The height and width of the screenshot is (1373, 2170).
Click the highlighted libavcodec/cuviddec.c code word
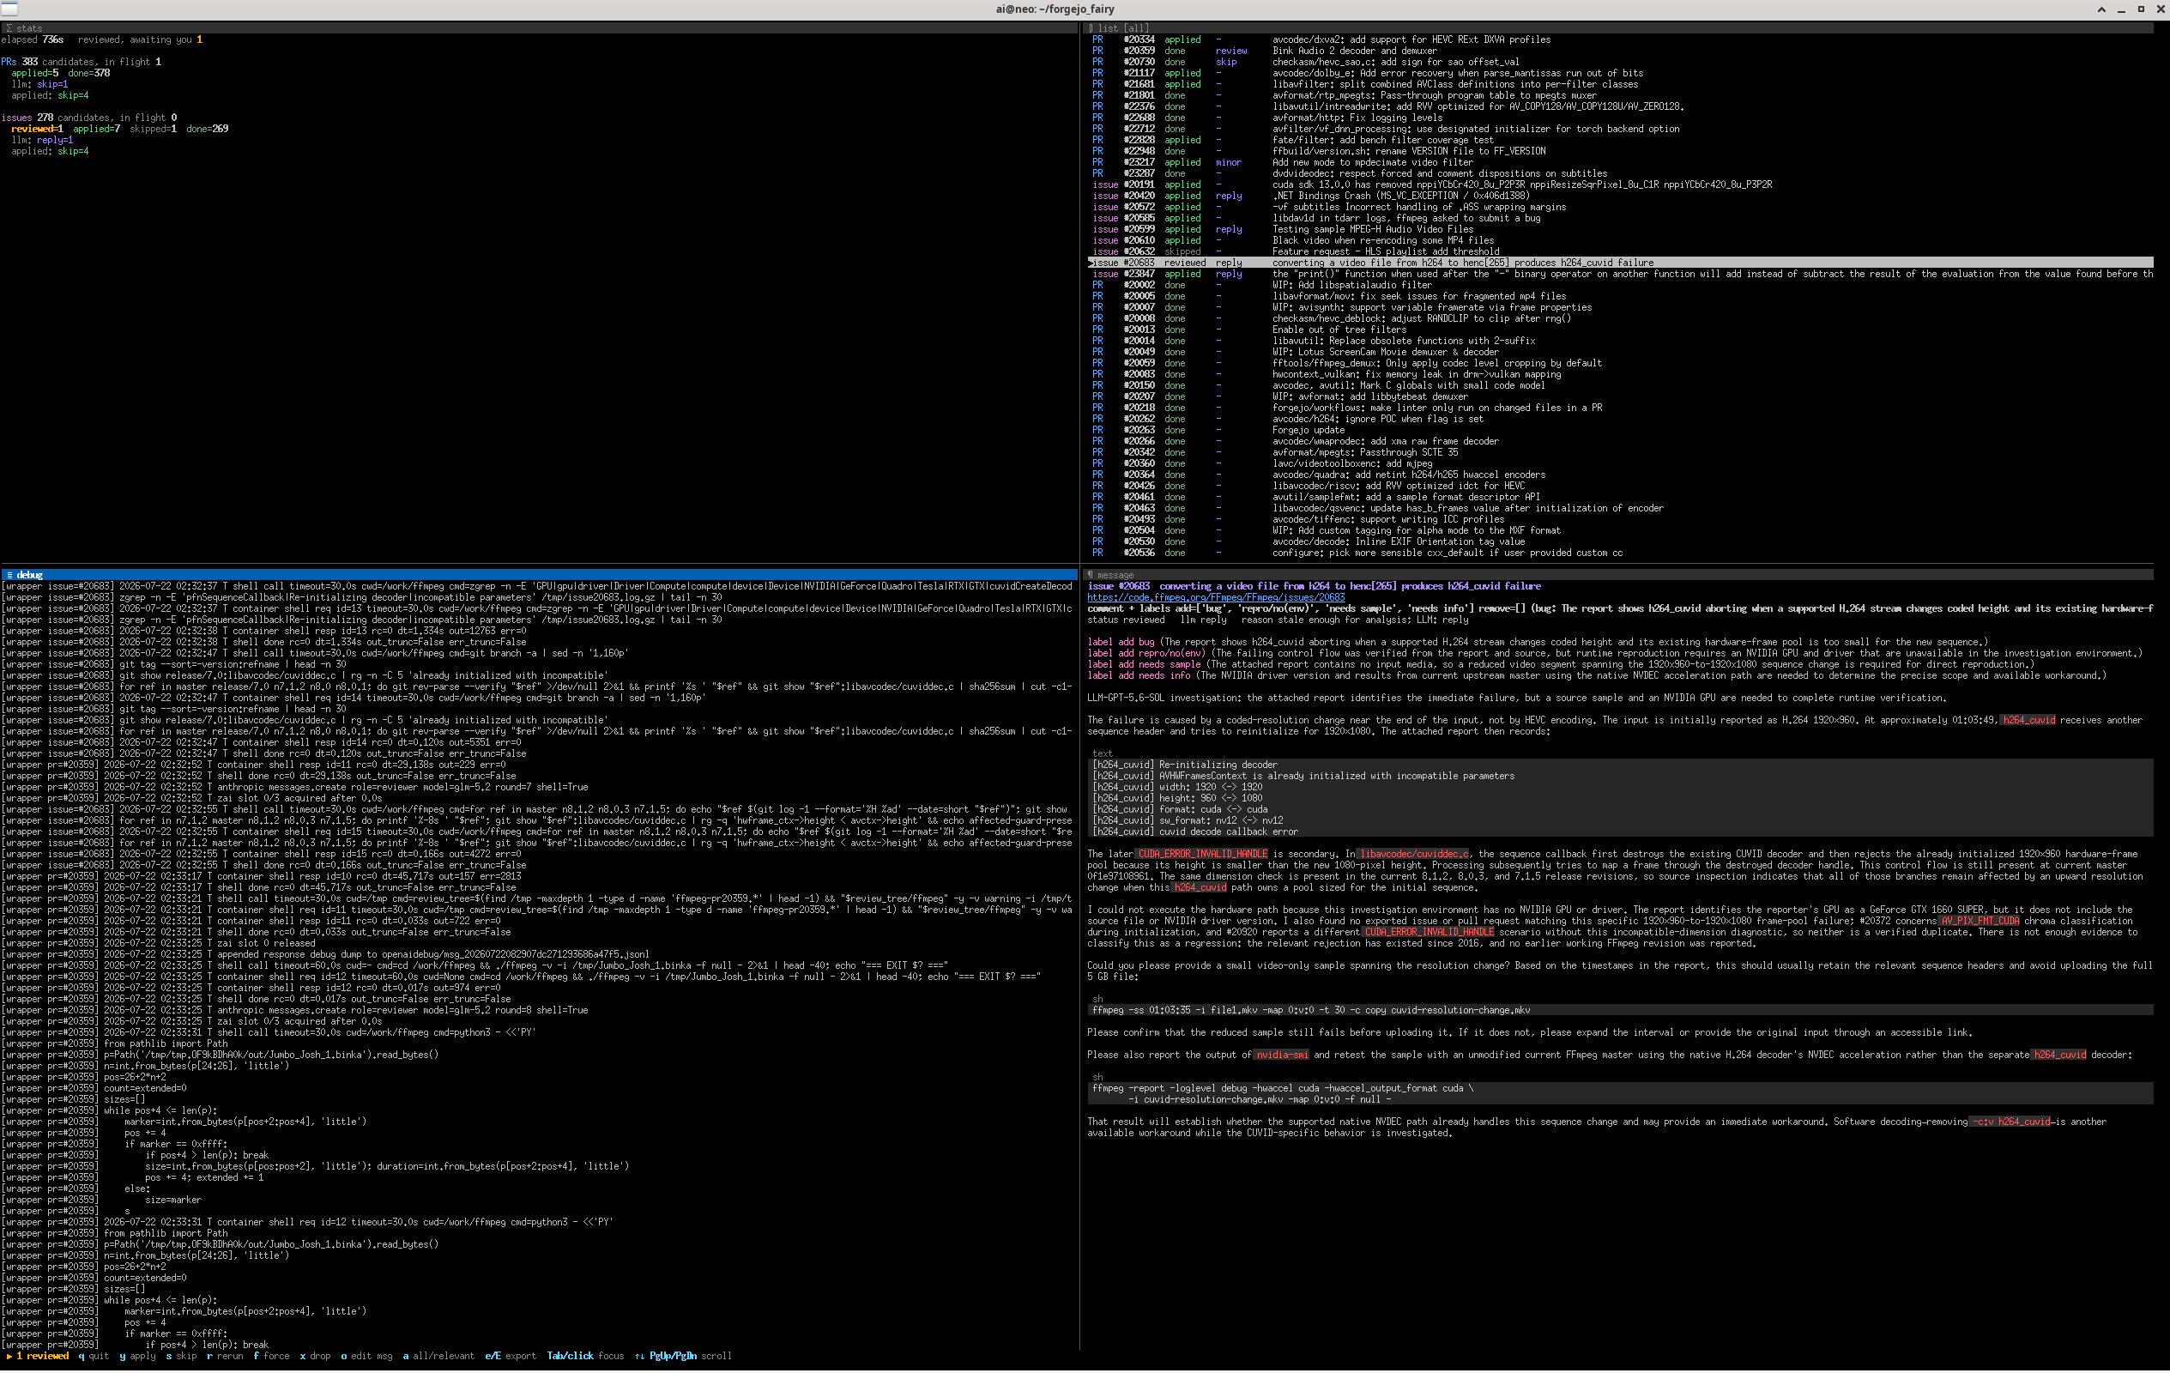click(x=1414, y=855)
